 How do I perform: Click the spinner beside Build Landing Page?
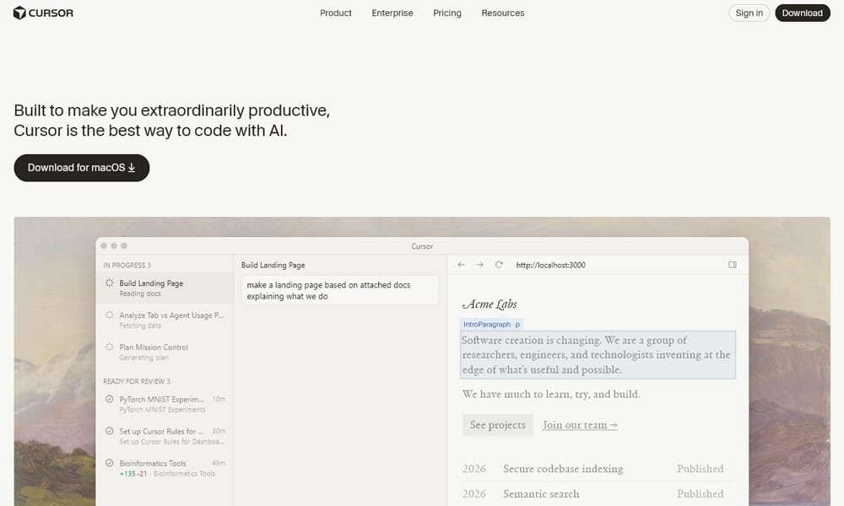pyautogui.click(x=109, y=283)
